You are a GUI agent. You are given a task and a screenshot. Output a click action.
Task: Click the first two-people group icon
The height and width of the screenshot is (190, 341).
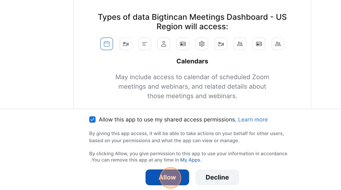coord(240,44)
